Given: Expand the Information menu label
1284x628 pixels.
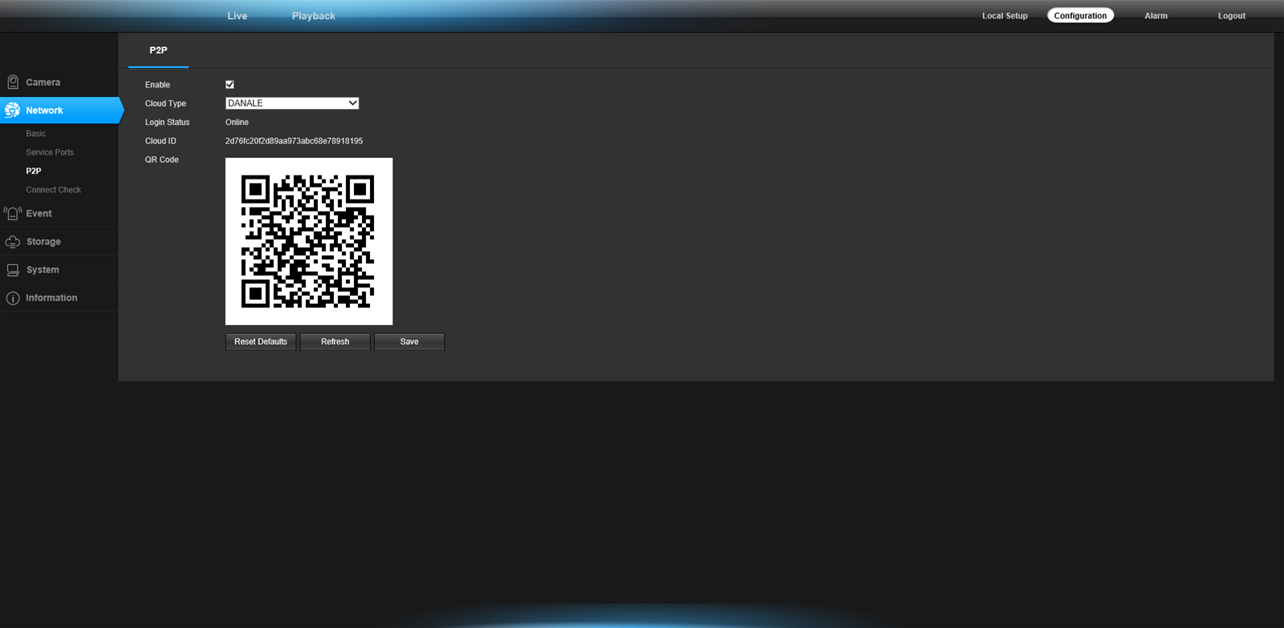Looking at the screenshot, I should pos(51,298).
